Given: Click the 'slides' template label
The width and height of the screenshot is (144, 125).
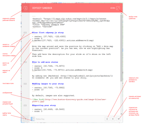Looking at the screenshot, I should (x=113, y=8).
